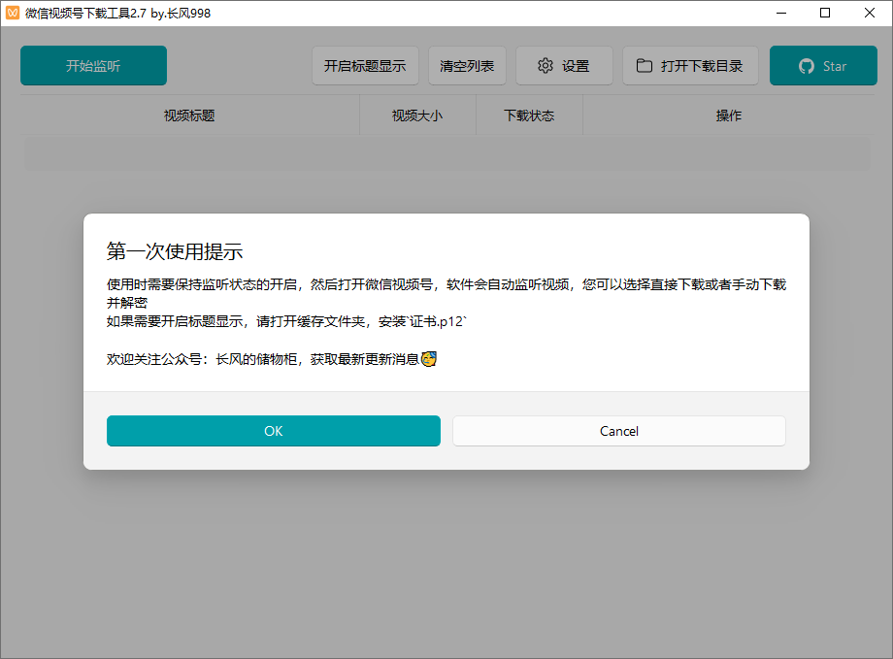Image resolution: width=893 pixels, height=659 pixels.
Task: Minimize the application window
Action: [x=781, y=13]
